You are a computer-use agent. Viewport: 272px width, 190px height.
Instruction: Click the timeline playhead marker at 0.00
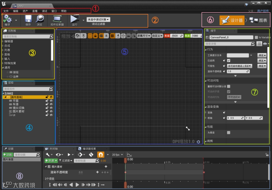[x=125, y=160]
